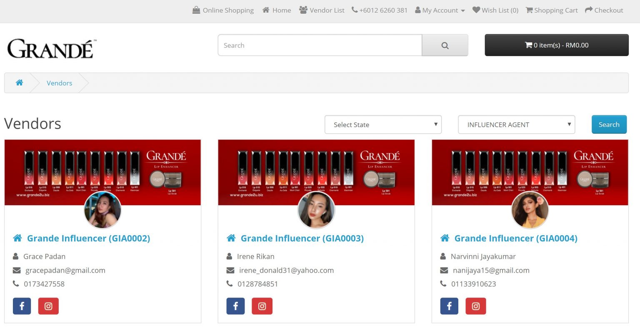Viewport: 640px width, 333px height.
Task: Click the name Grace Padan
Action: [x=44, y=256]
